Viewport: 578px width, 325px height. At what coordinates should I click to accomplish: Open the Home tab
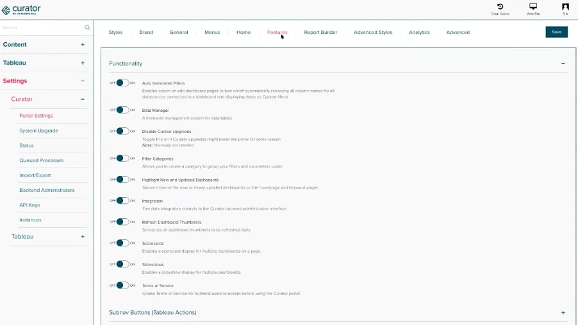(x=244, y=33)
